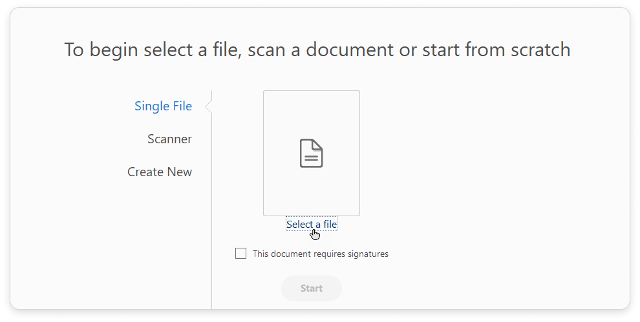
Task: Click the document page icon
Action: tap(311, 154)
